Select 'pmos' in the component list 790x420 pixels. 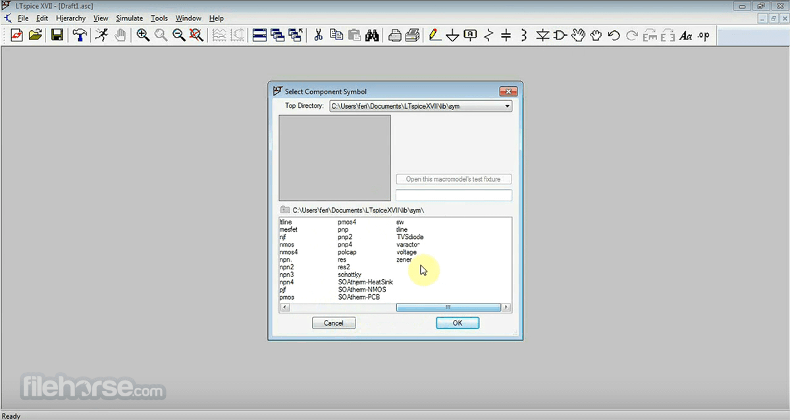point(286,298)
